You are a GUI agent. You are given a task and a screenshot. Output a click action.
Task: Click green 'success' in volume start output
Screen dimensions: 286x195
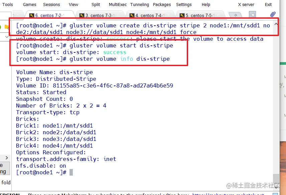[x=115, y=52]
